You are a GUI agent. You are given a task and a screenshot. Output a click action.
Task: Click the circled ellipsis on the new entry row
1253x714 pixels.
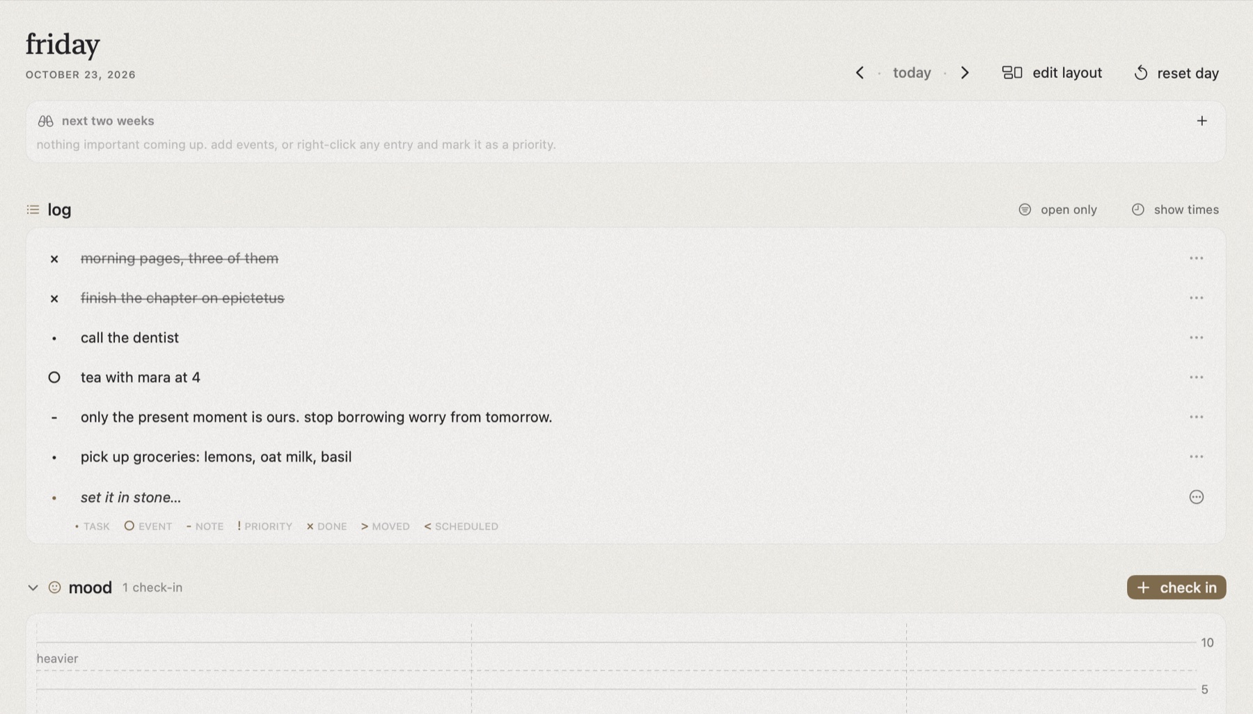1196,497
